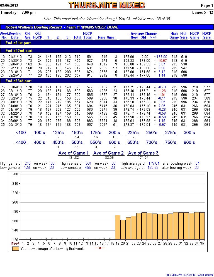Click the Ave of Game 3 heading
Viewport: 214px width, 277px height.
pos(144,153)
